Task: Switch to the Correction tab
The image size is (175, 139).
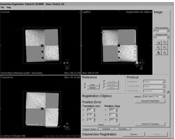Action: click(x=106, y=129)
